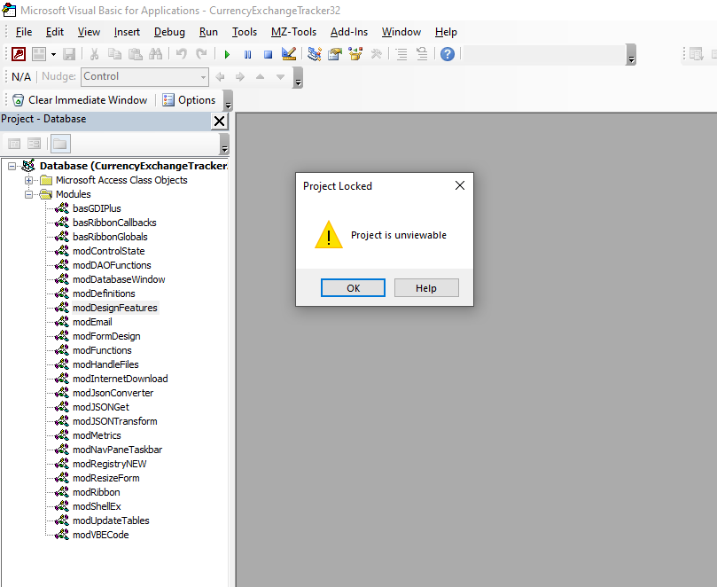Viewport: 717px width, 587px height.
Task: Open the MZ-Tools menu
Action: (x=293, y=32)
